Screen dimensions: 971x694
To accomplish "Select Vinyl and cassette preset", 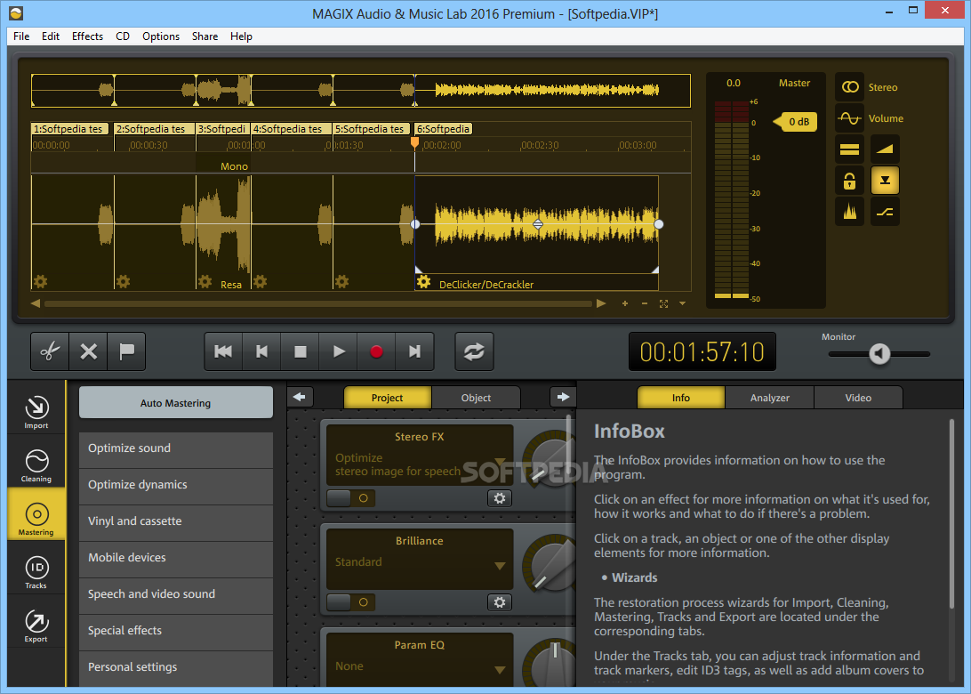I will click(x=176, y=521).
